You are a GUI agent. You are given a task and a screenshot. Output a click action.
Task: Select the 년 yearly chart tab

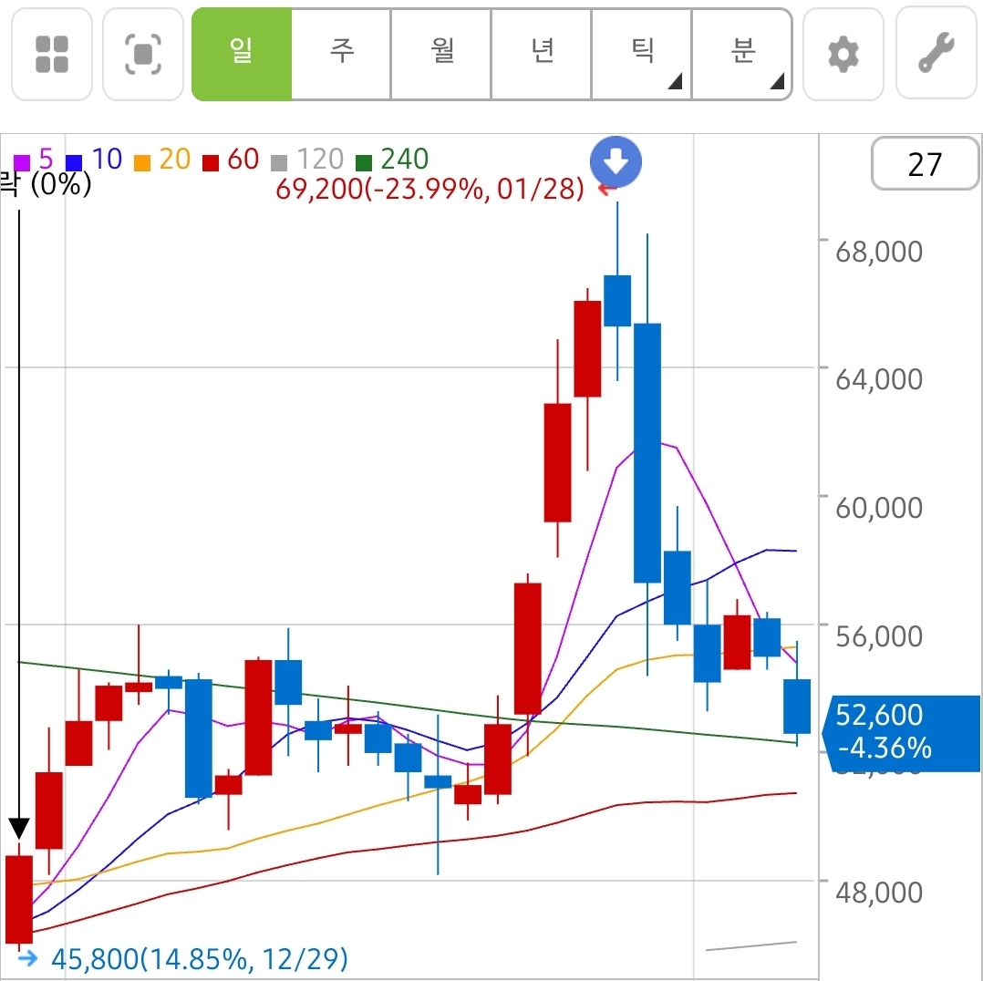[542, 54]
